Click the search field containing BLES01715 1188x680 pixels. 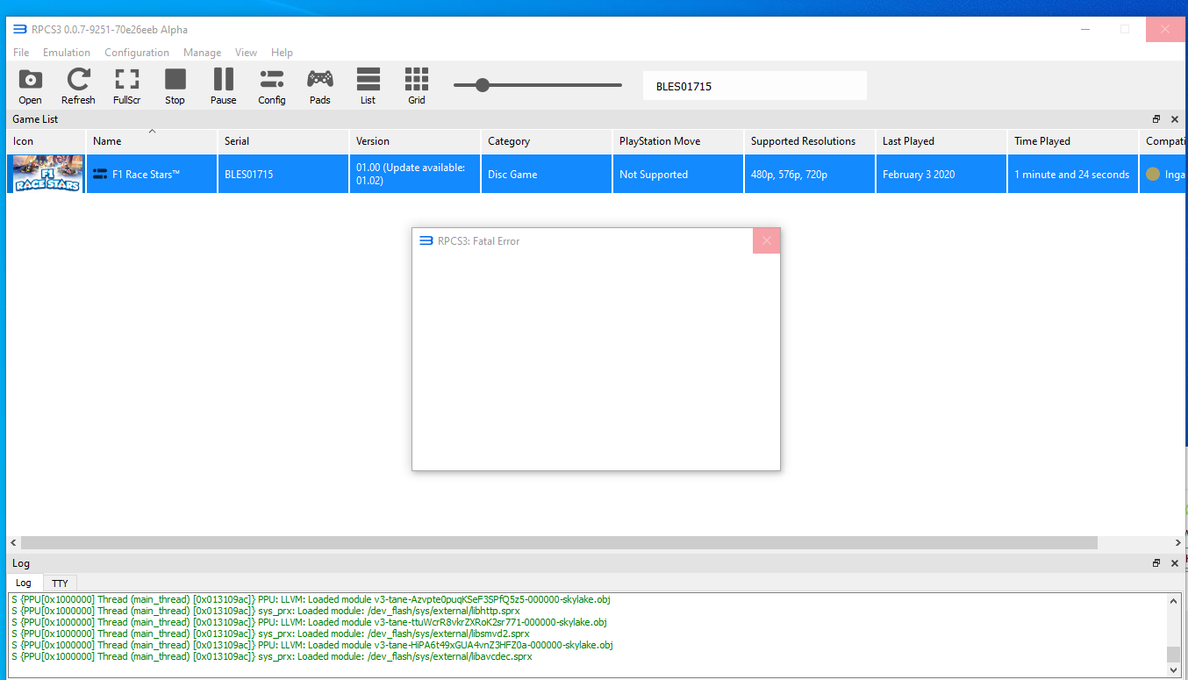point(755,86)
